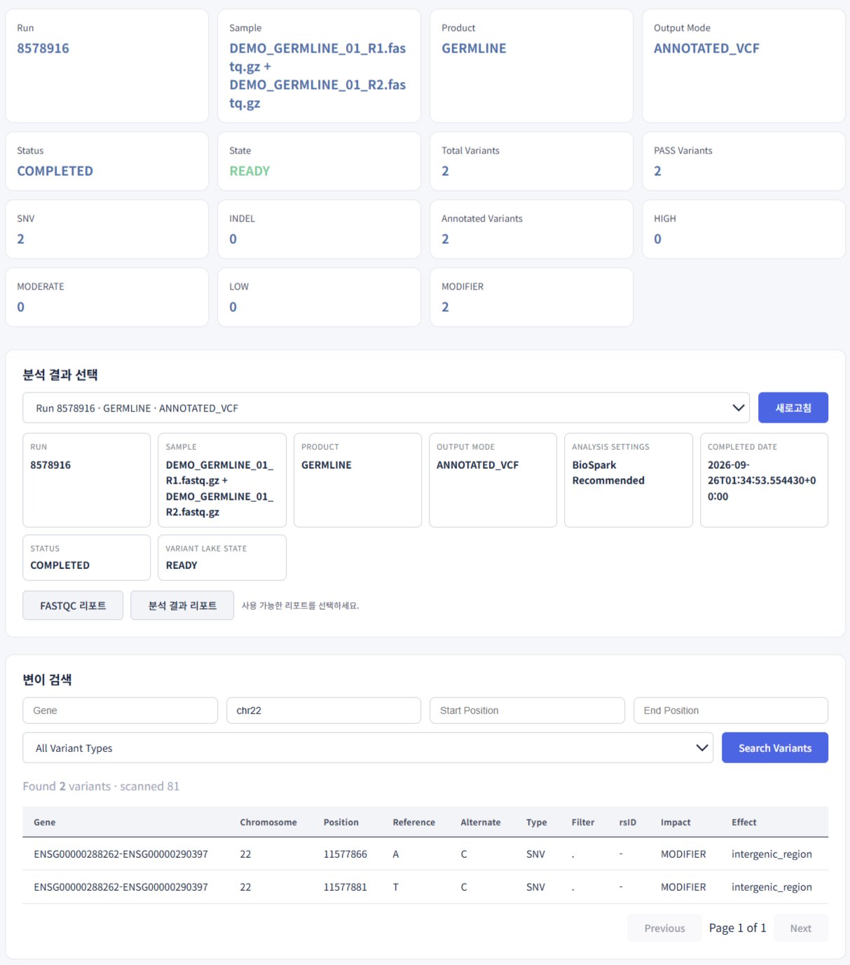Click the End Position input field
The height and width of the screenshot is (965, 850).
731,711
